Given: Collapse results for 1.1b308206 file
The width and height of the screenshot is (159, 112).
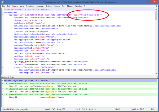Looking at the screenshot, I should click(x=3, y=83).
